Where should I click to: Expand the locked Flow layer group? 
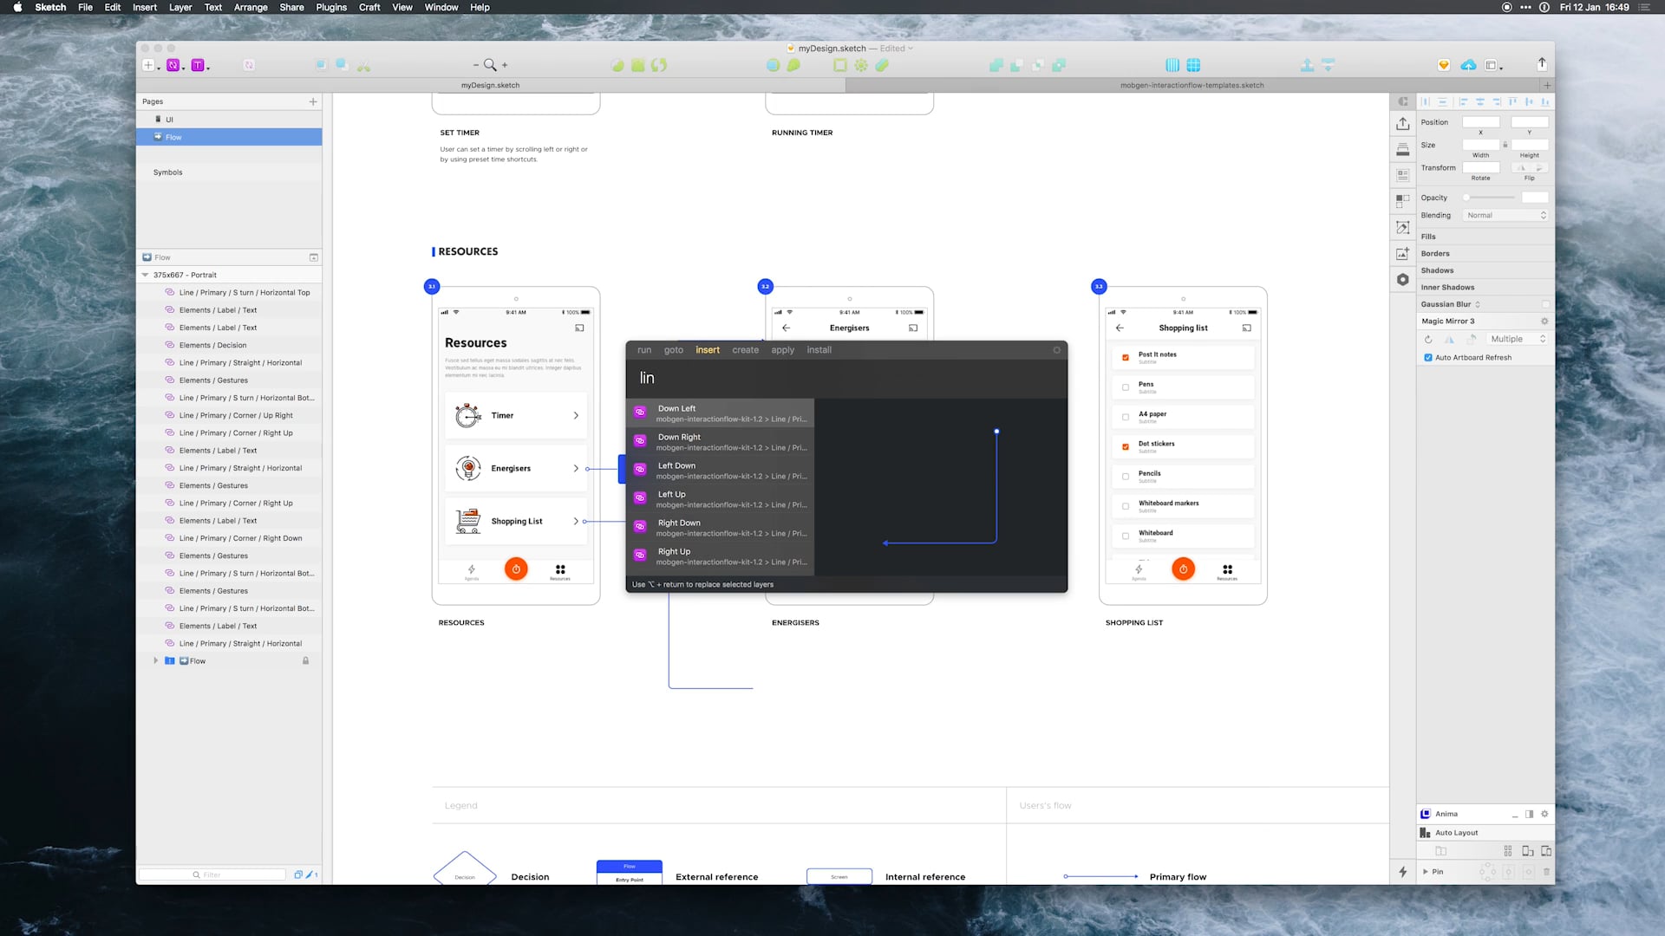click(156, 660)
